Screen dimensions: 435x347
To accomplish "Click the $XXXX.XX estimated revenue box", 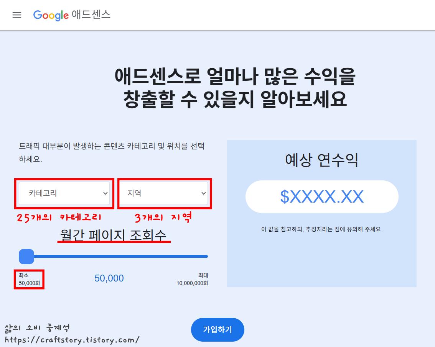I will 322,196.
